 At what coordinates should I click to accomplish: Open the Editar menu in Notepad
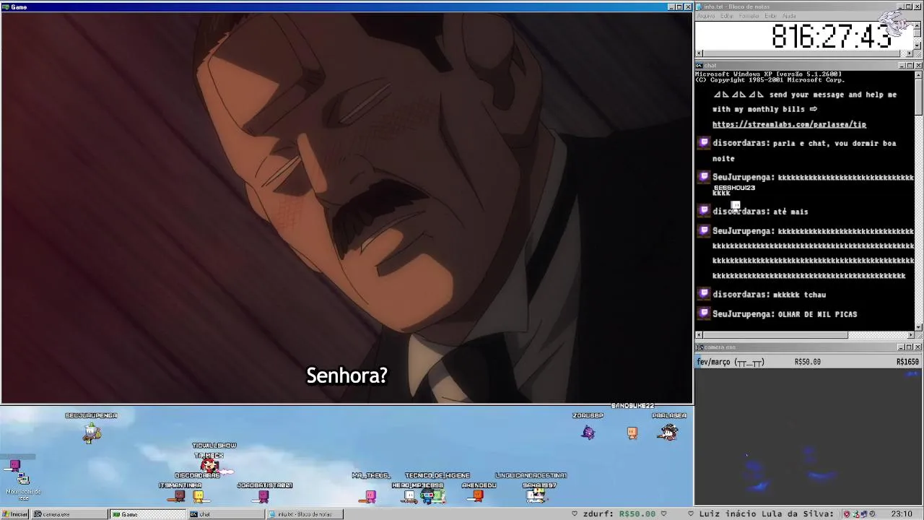click(727, 16)
